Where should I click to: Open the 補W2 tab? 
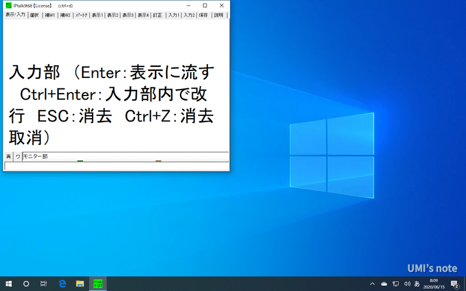click(65, 15)
